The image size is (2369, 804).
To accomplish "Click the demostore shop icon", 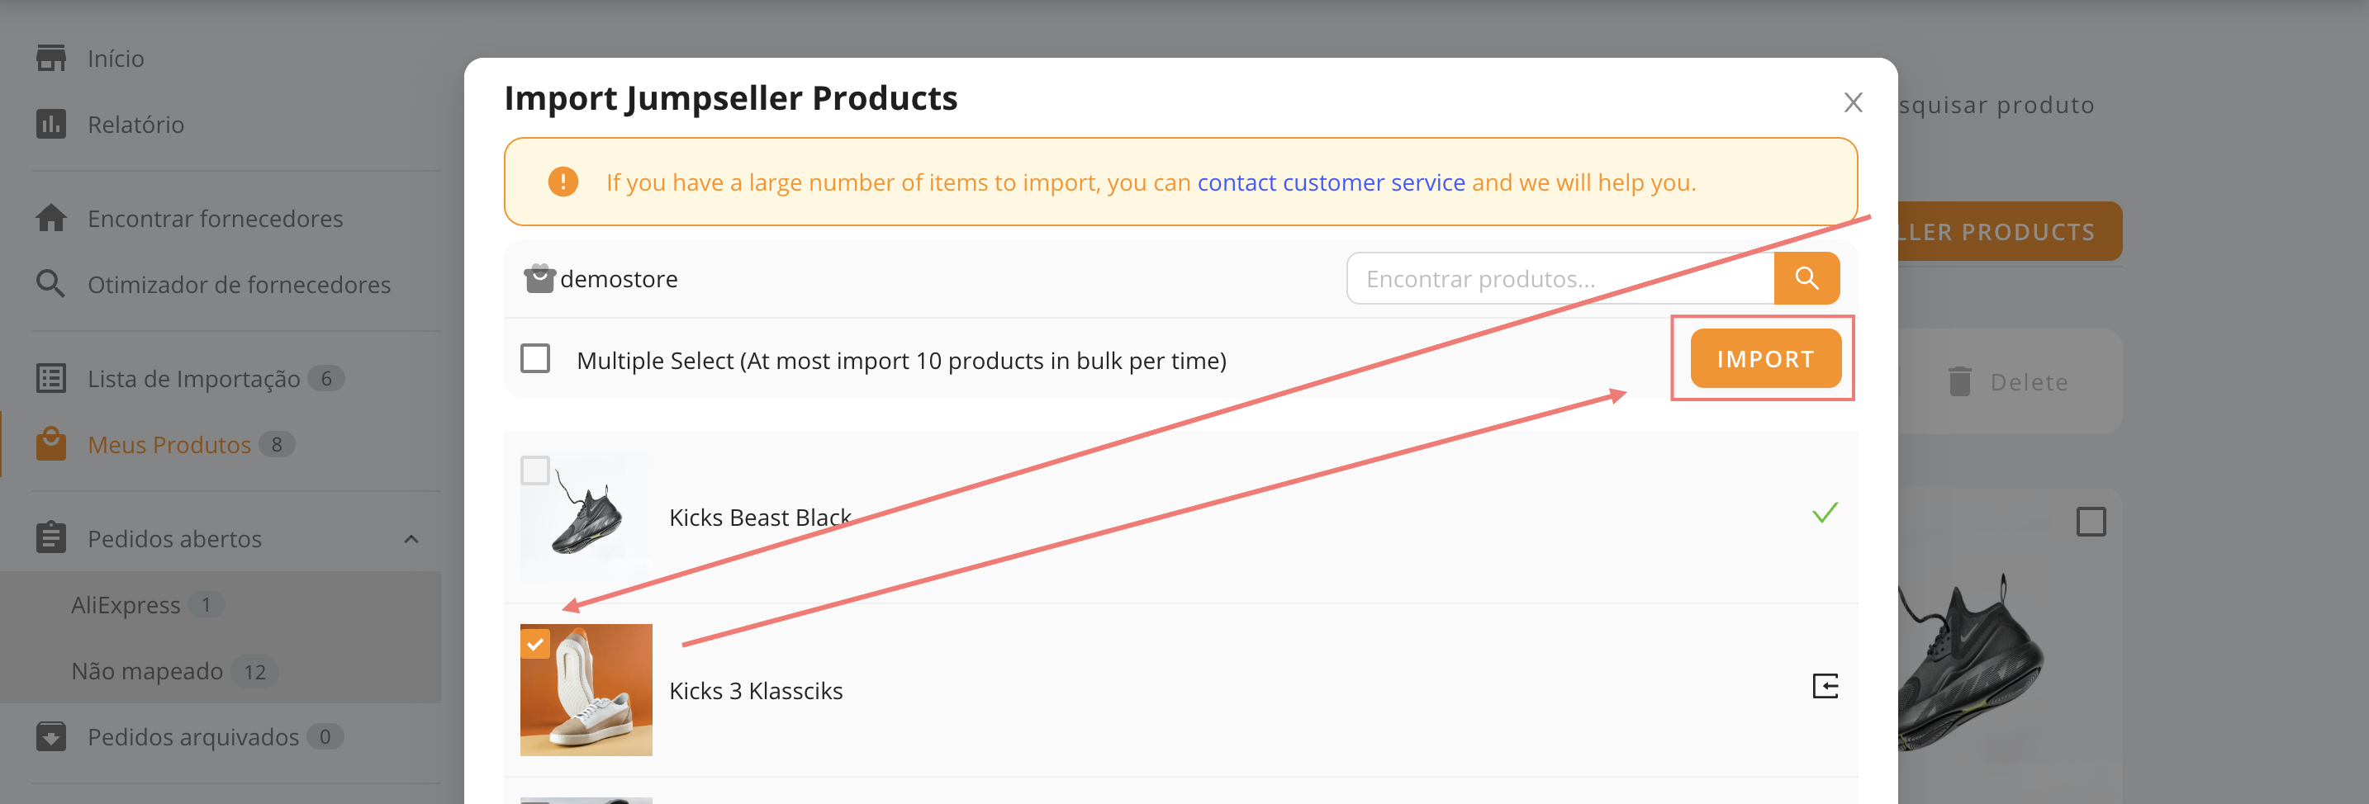I will [x=539, y=278].
